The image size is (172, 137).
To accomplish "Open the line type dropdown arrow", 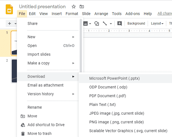I will tap(111, 24).
